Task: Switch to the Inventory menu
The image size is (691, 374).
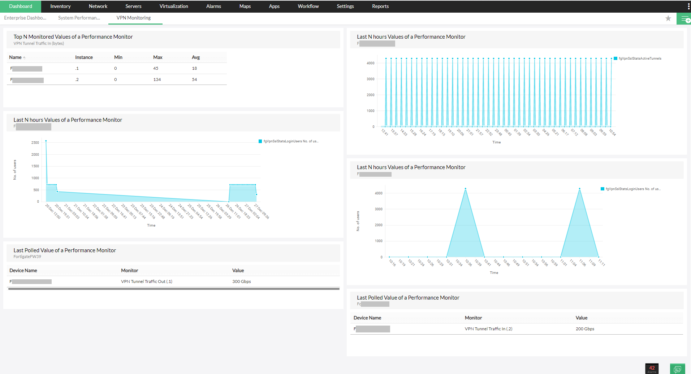Action: (60, 6)
